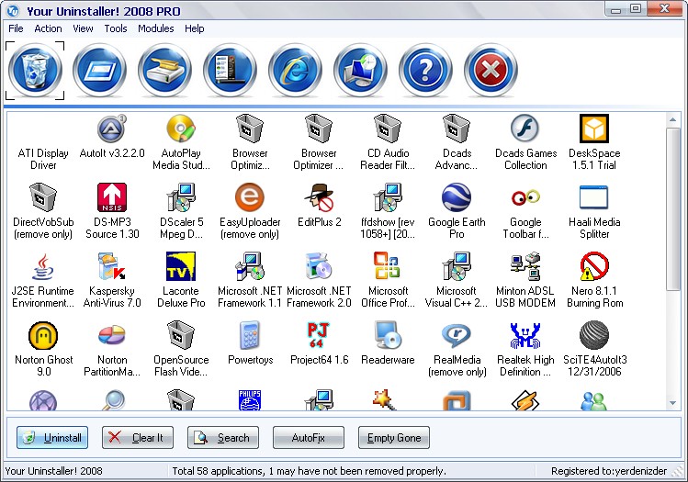Image resolution: width=688 pixels, height=482 pixels.
Task: Open the Tools menu
Action: coord(116,28)
